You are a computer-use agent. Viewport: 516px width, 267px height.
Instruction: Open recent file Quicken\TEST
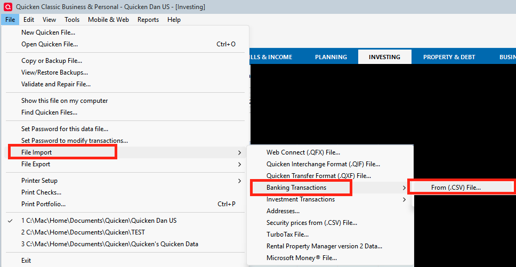click(x=125, y=232)
